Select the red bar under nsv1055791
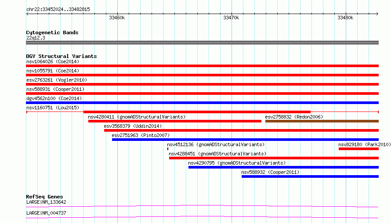391x223 pixels. (x=202, y=75)
